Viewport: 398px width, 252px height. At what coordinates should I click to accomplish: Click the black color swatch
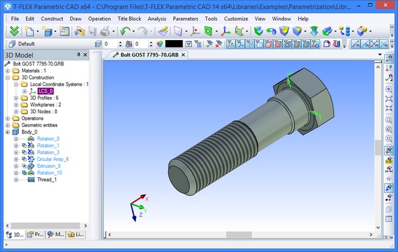point(174,44)
